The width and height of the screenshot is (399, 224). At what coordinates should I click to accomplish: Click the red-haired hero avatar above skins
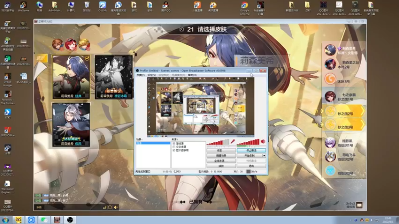[71, 44]
